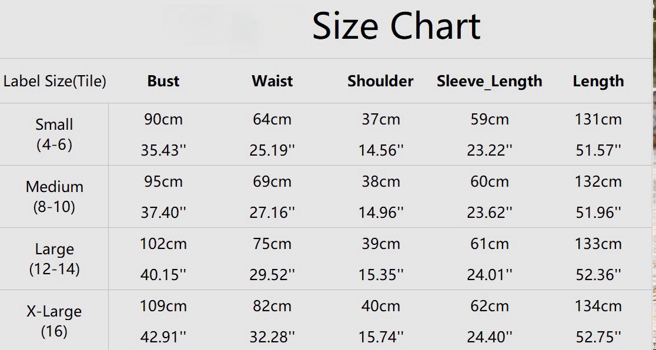Select the Length column header
The height and width of the screenshot is (350, 656).
tap(598, 81)
